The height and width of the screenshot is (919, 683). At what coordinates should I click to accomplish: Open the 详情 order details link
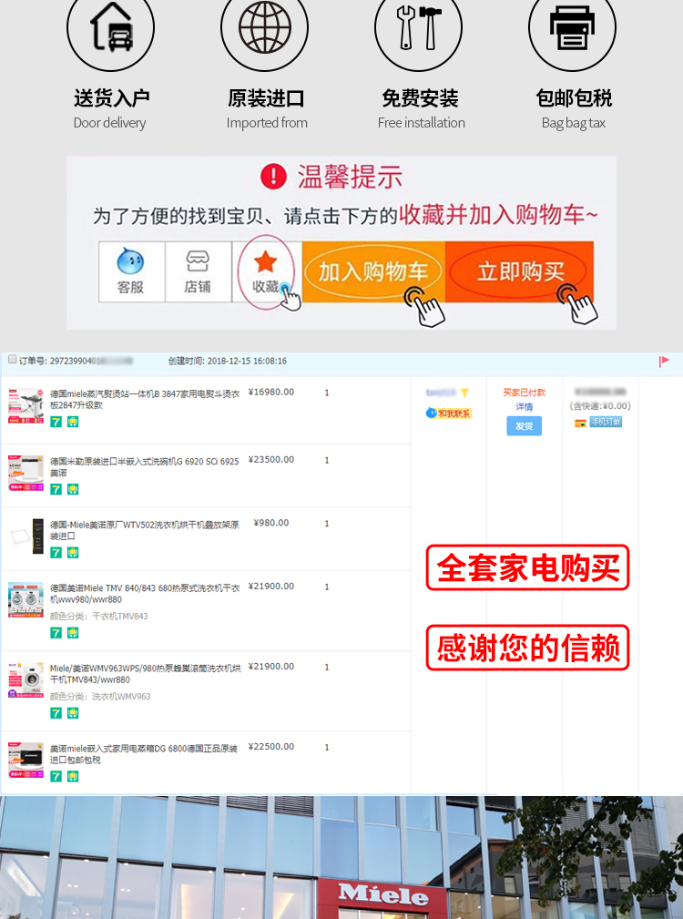tap(524, 407)
